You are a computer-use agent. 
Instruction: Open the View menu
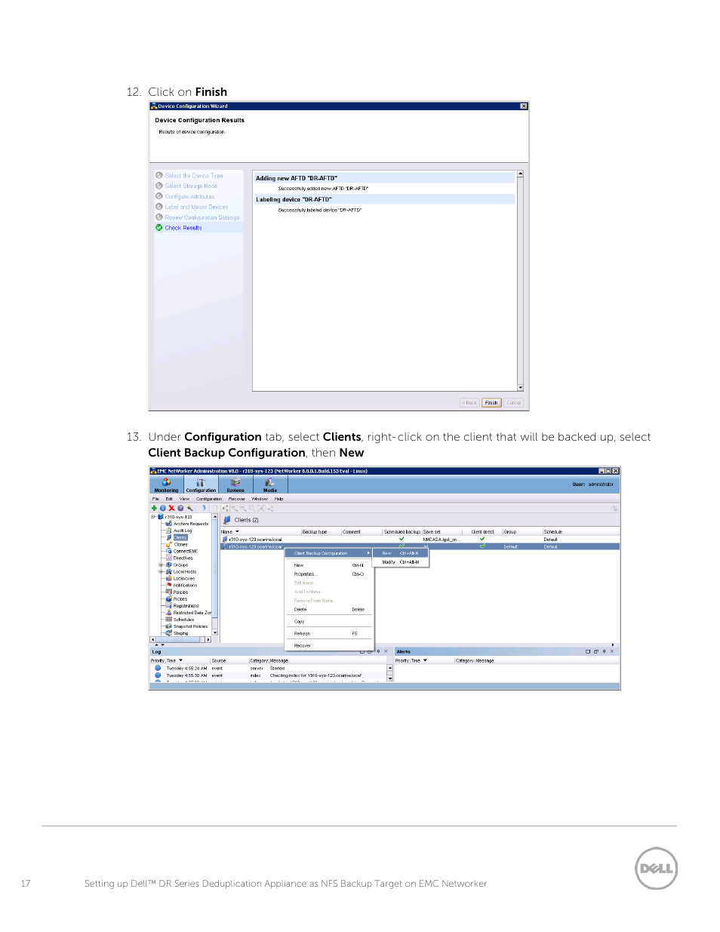pyautogui.click(x=184, y=499)
